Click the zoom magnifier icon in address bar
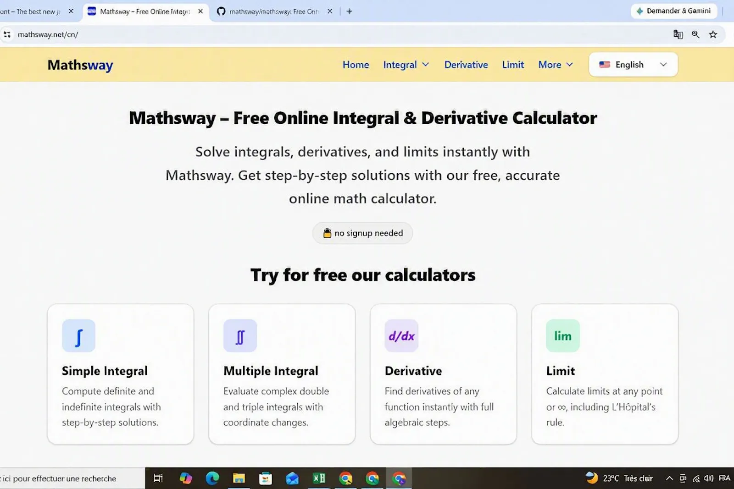 click(695, 34)
